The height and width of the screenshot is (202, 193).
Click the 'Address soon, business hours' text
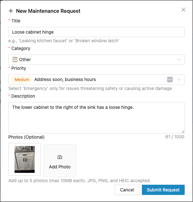coord(65,79)
